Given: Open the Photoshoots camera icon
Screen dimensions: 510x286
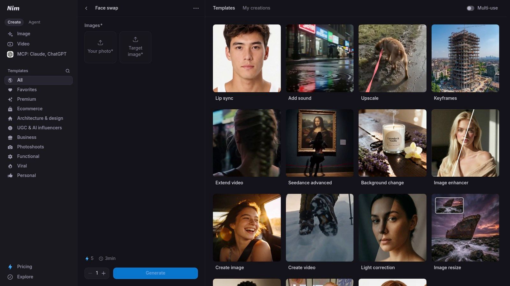Looking at the screenshot, I should tap(10, 147).
